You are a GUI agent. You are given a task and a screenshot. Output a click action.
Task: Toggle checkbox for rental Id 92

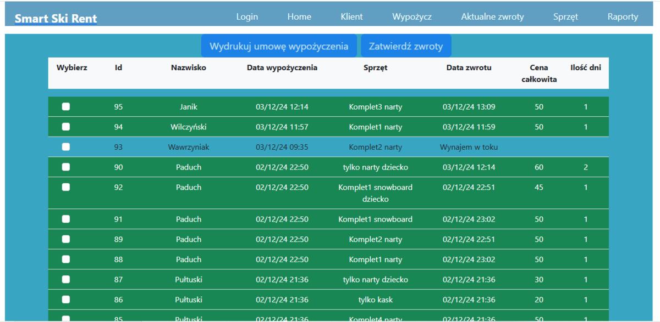(66, 187)
